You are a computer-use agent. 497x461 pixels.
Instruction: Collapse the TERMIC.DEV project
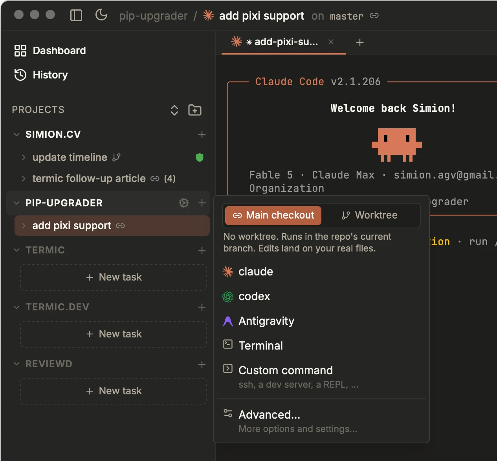click(x=17, y=307)
